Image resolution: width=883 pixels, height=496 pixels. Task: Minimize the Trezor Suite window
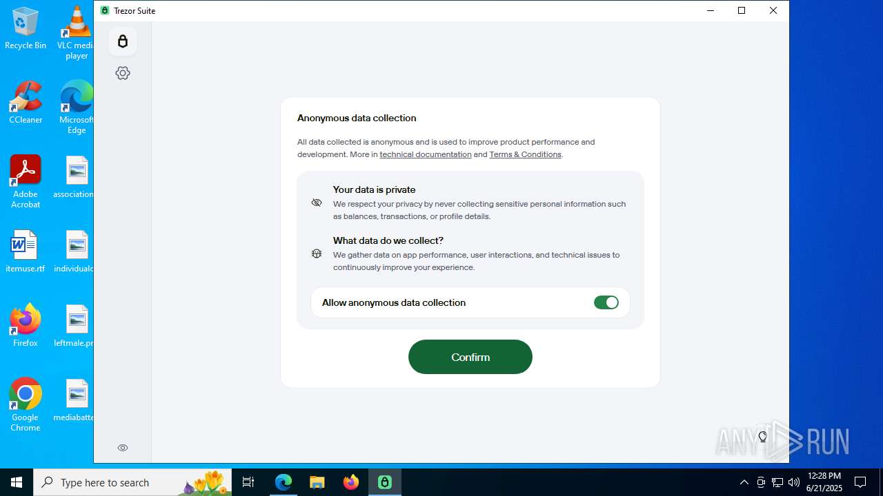pyautogui.click(x=710, y=10)
